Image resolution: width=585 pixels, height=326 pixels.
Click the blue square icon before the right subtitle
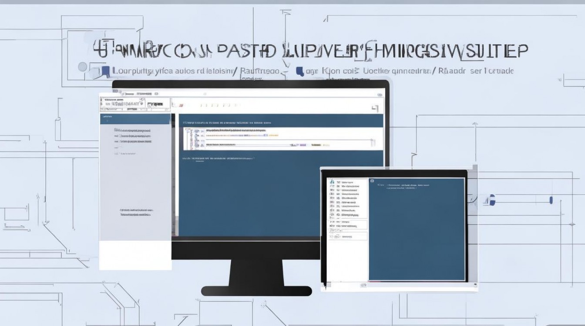(299, 71)
